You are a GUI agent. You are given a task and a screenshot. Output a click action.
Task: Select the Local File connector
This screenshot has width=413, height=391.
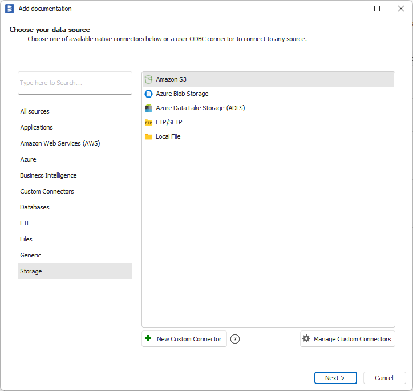[x=268, y=136]
